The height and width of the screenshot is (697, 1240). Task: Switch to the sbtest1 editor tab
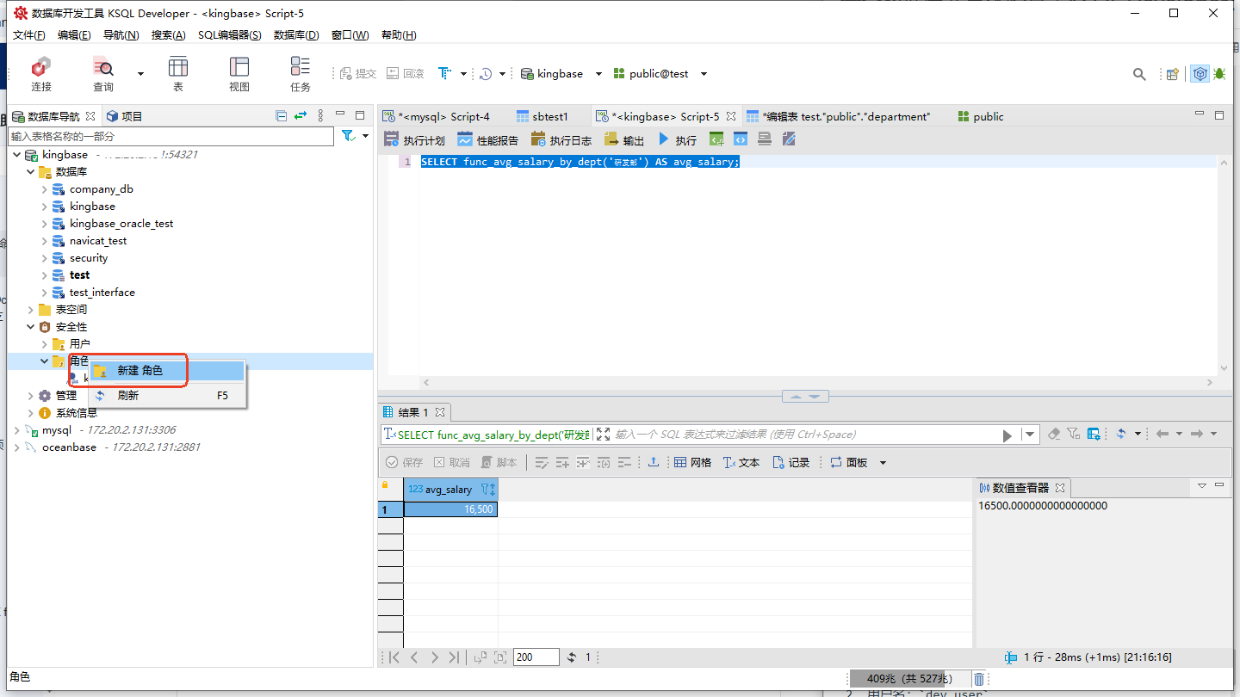tap(549, 117)
